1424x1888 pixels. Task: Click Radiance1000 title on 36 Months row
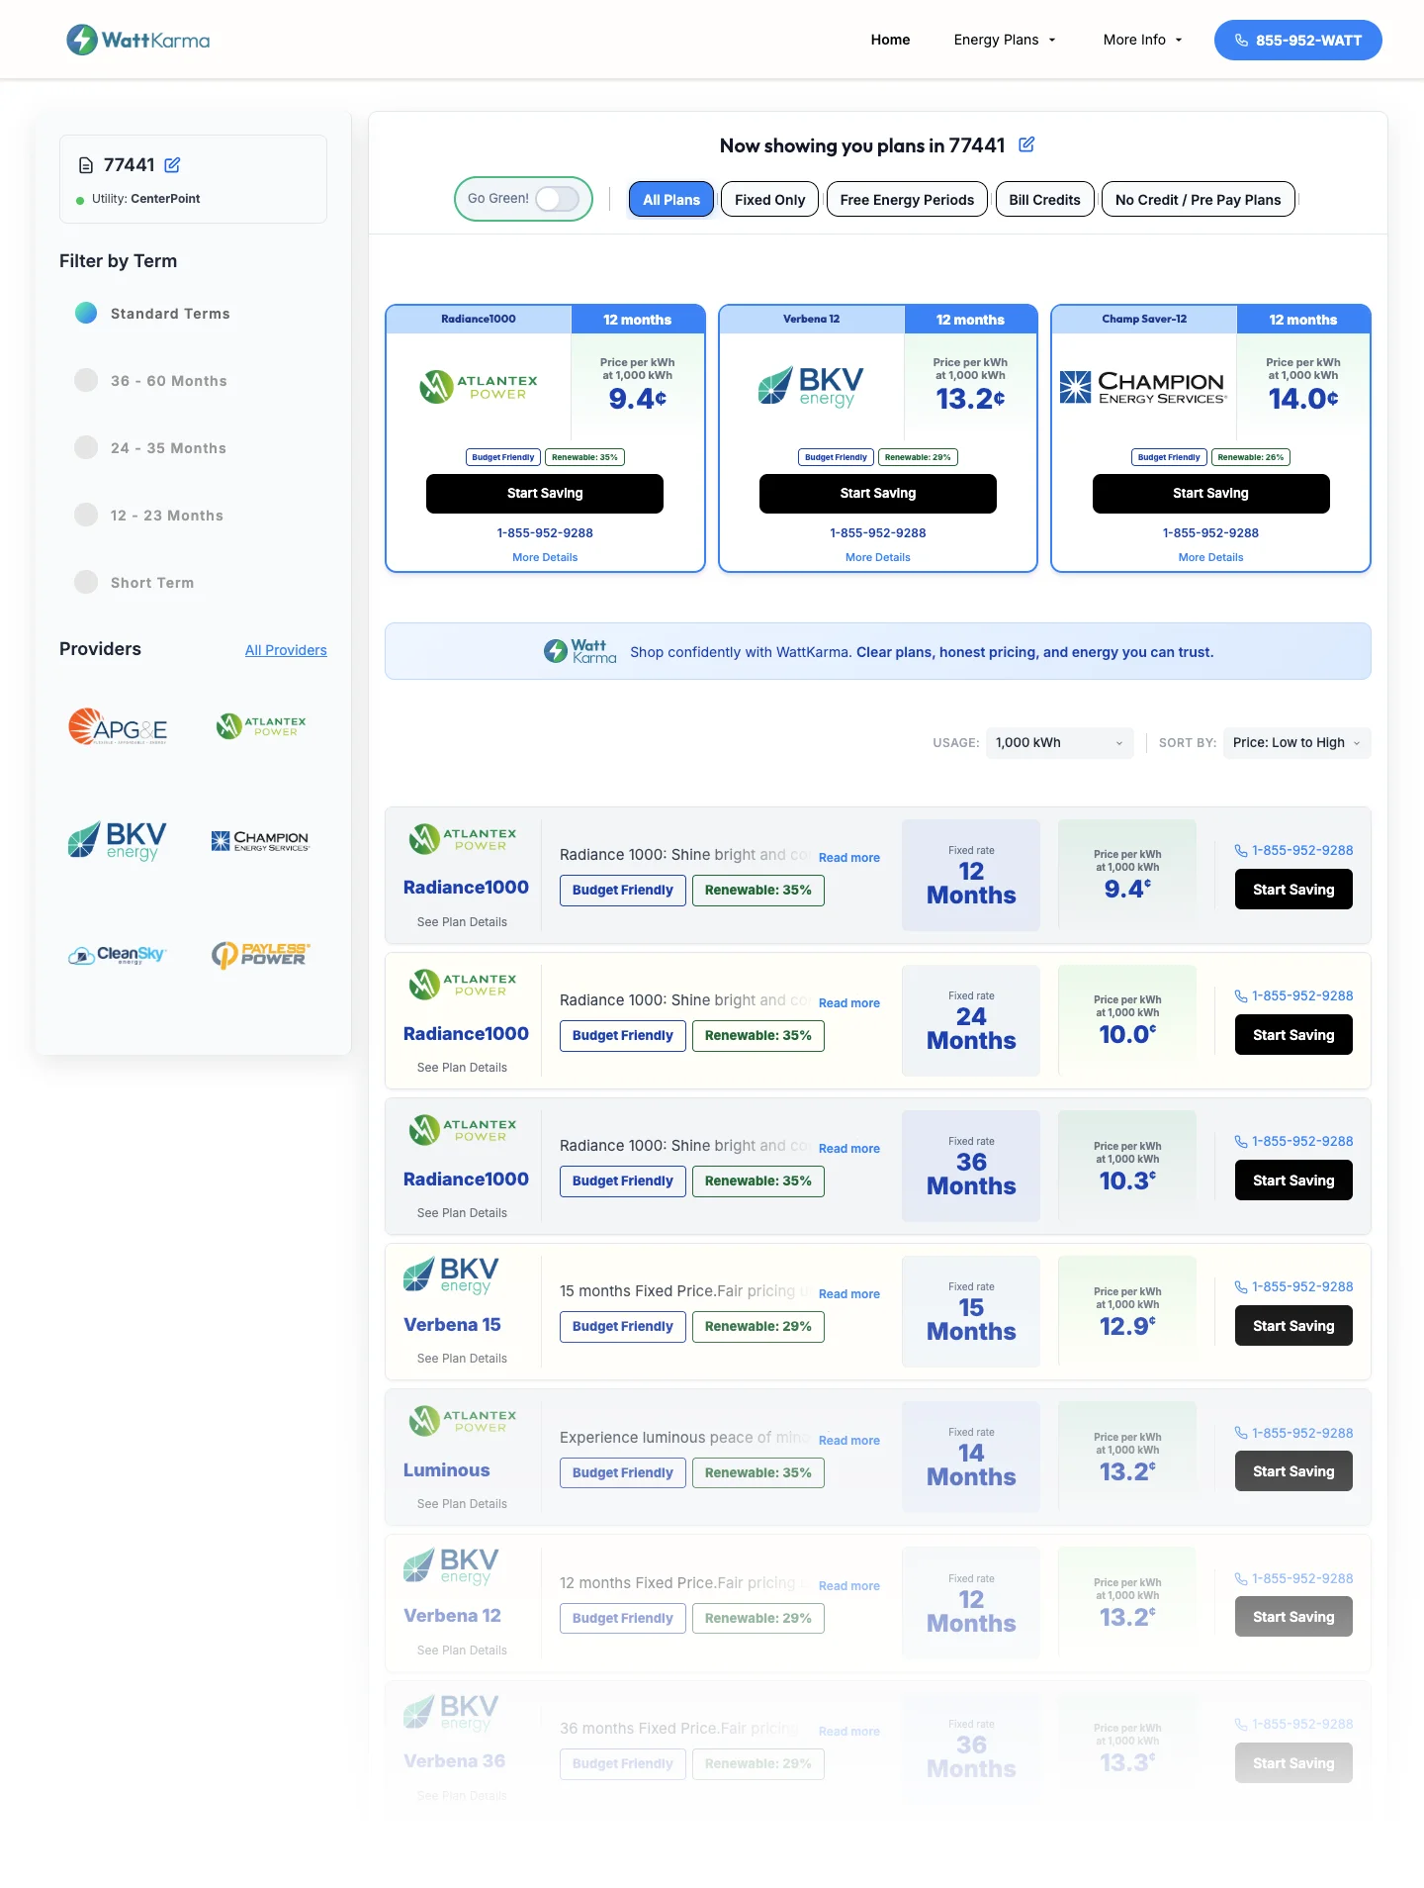(466, 1180)
